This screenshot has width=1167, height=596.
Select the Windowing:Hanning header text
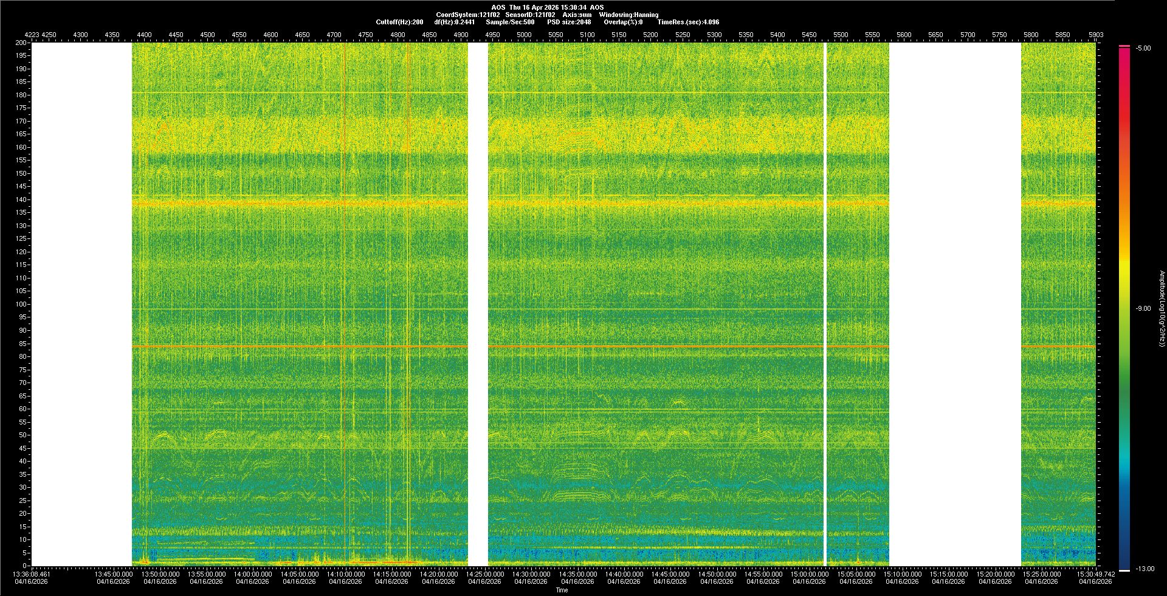pos(628,15)
